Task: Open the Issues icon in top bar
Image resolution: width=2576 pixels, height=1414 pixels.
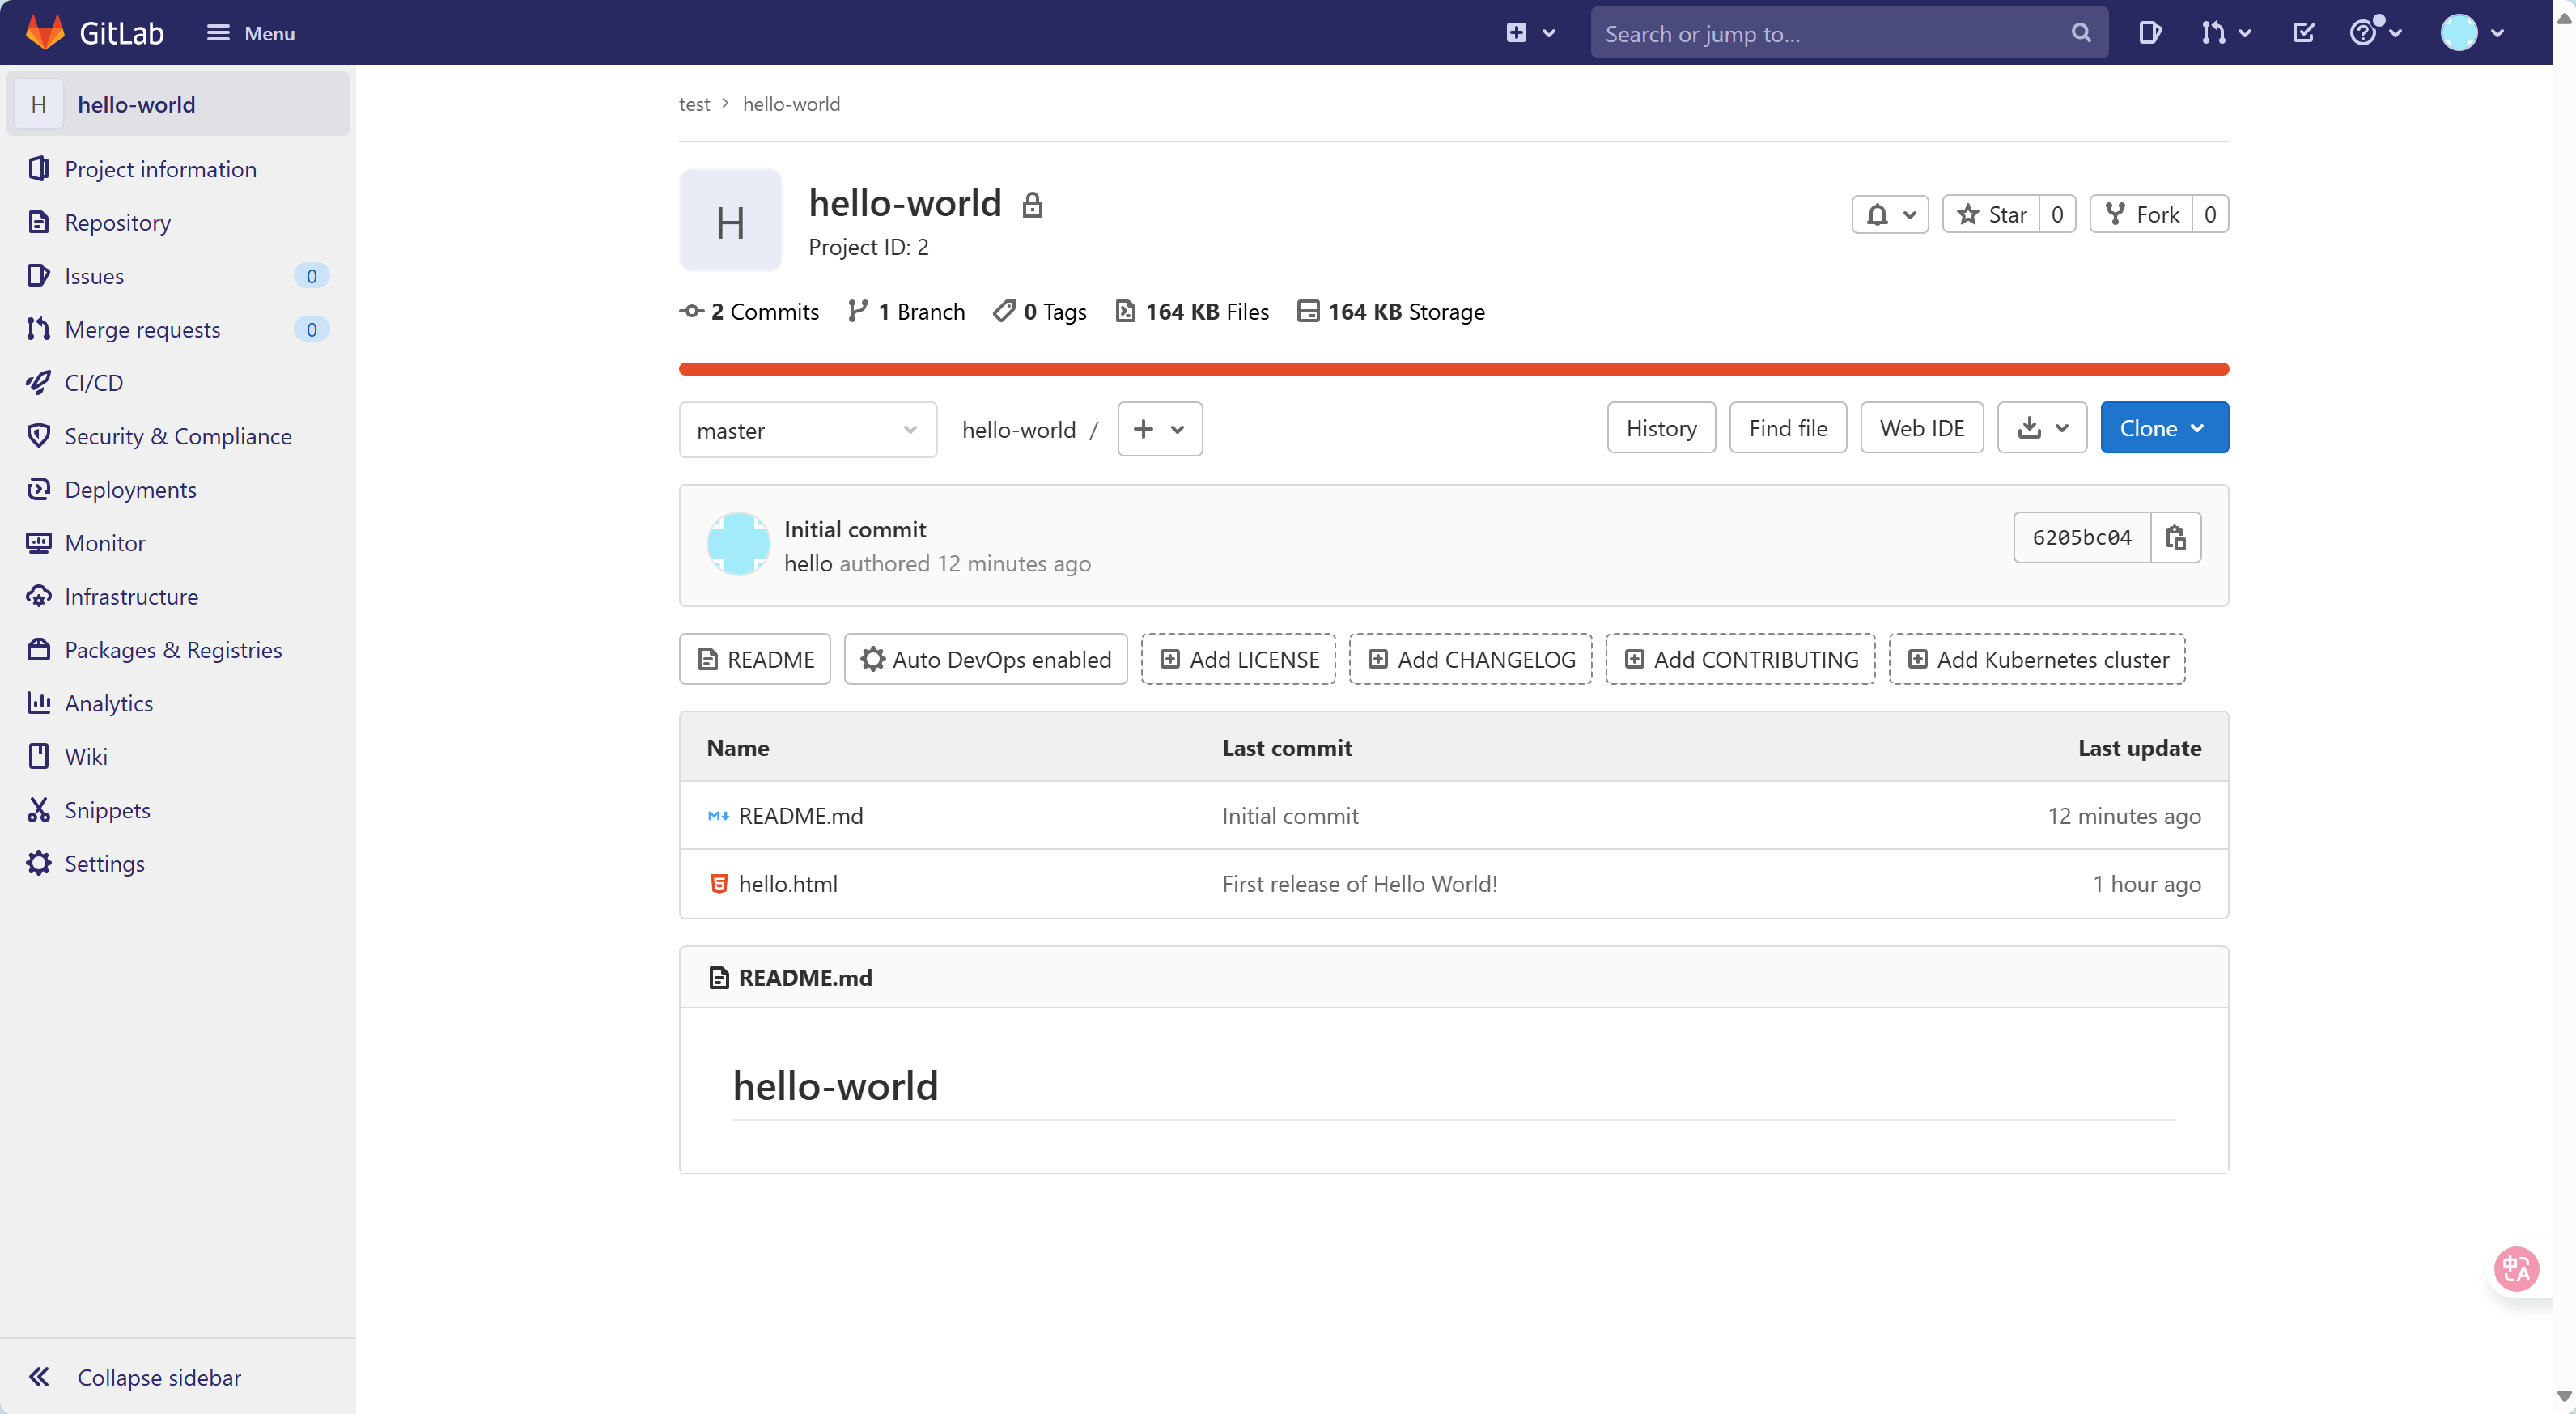Action: tap(2150, 33)
